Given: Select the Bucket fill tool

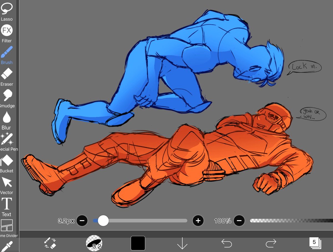Looking at the screenshot, I should 7,164.
